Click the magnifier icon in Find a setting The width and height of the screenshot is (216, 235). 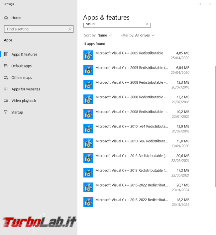(x=70, y=29)
